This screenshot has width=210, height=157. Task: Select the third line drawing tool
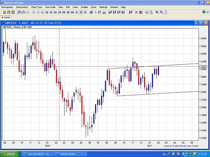coord(119,12)
